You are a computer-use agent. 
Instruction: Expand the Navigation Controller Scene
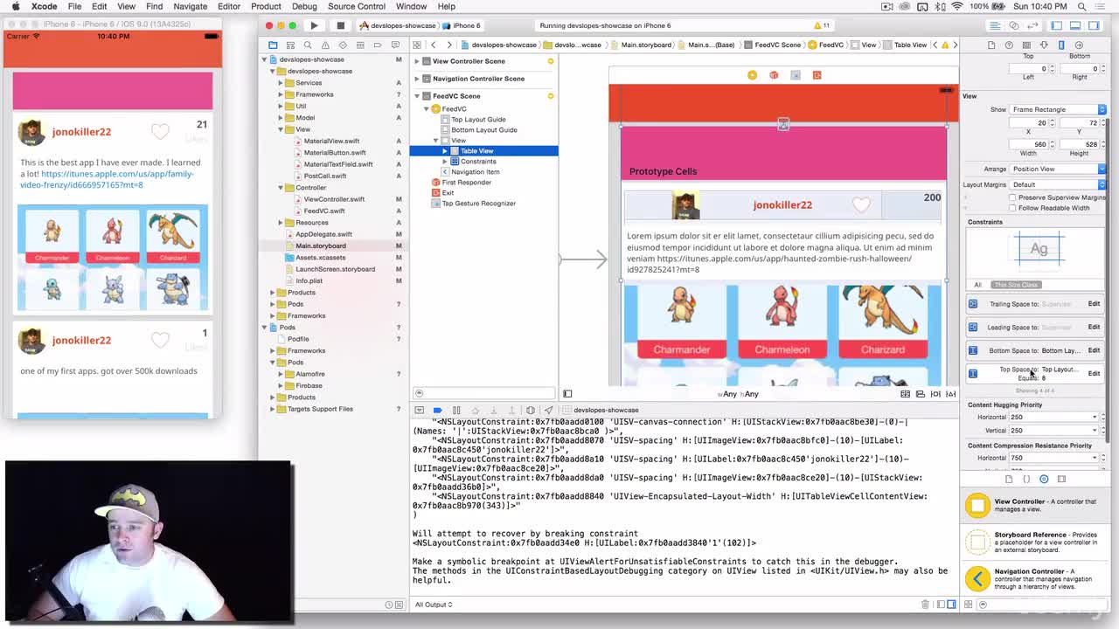(417, 79)
